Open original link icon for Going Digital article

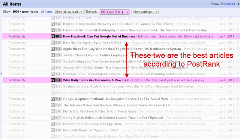tap(238, 118)
